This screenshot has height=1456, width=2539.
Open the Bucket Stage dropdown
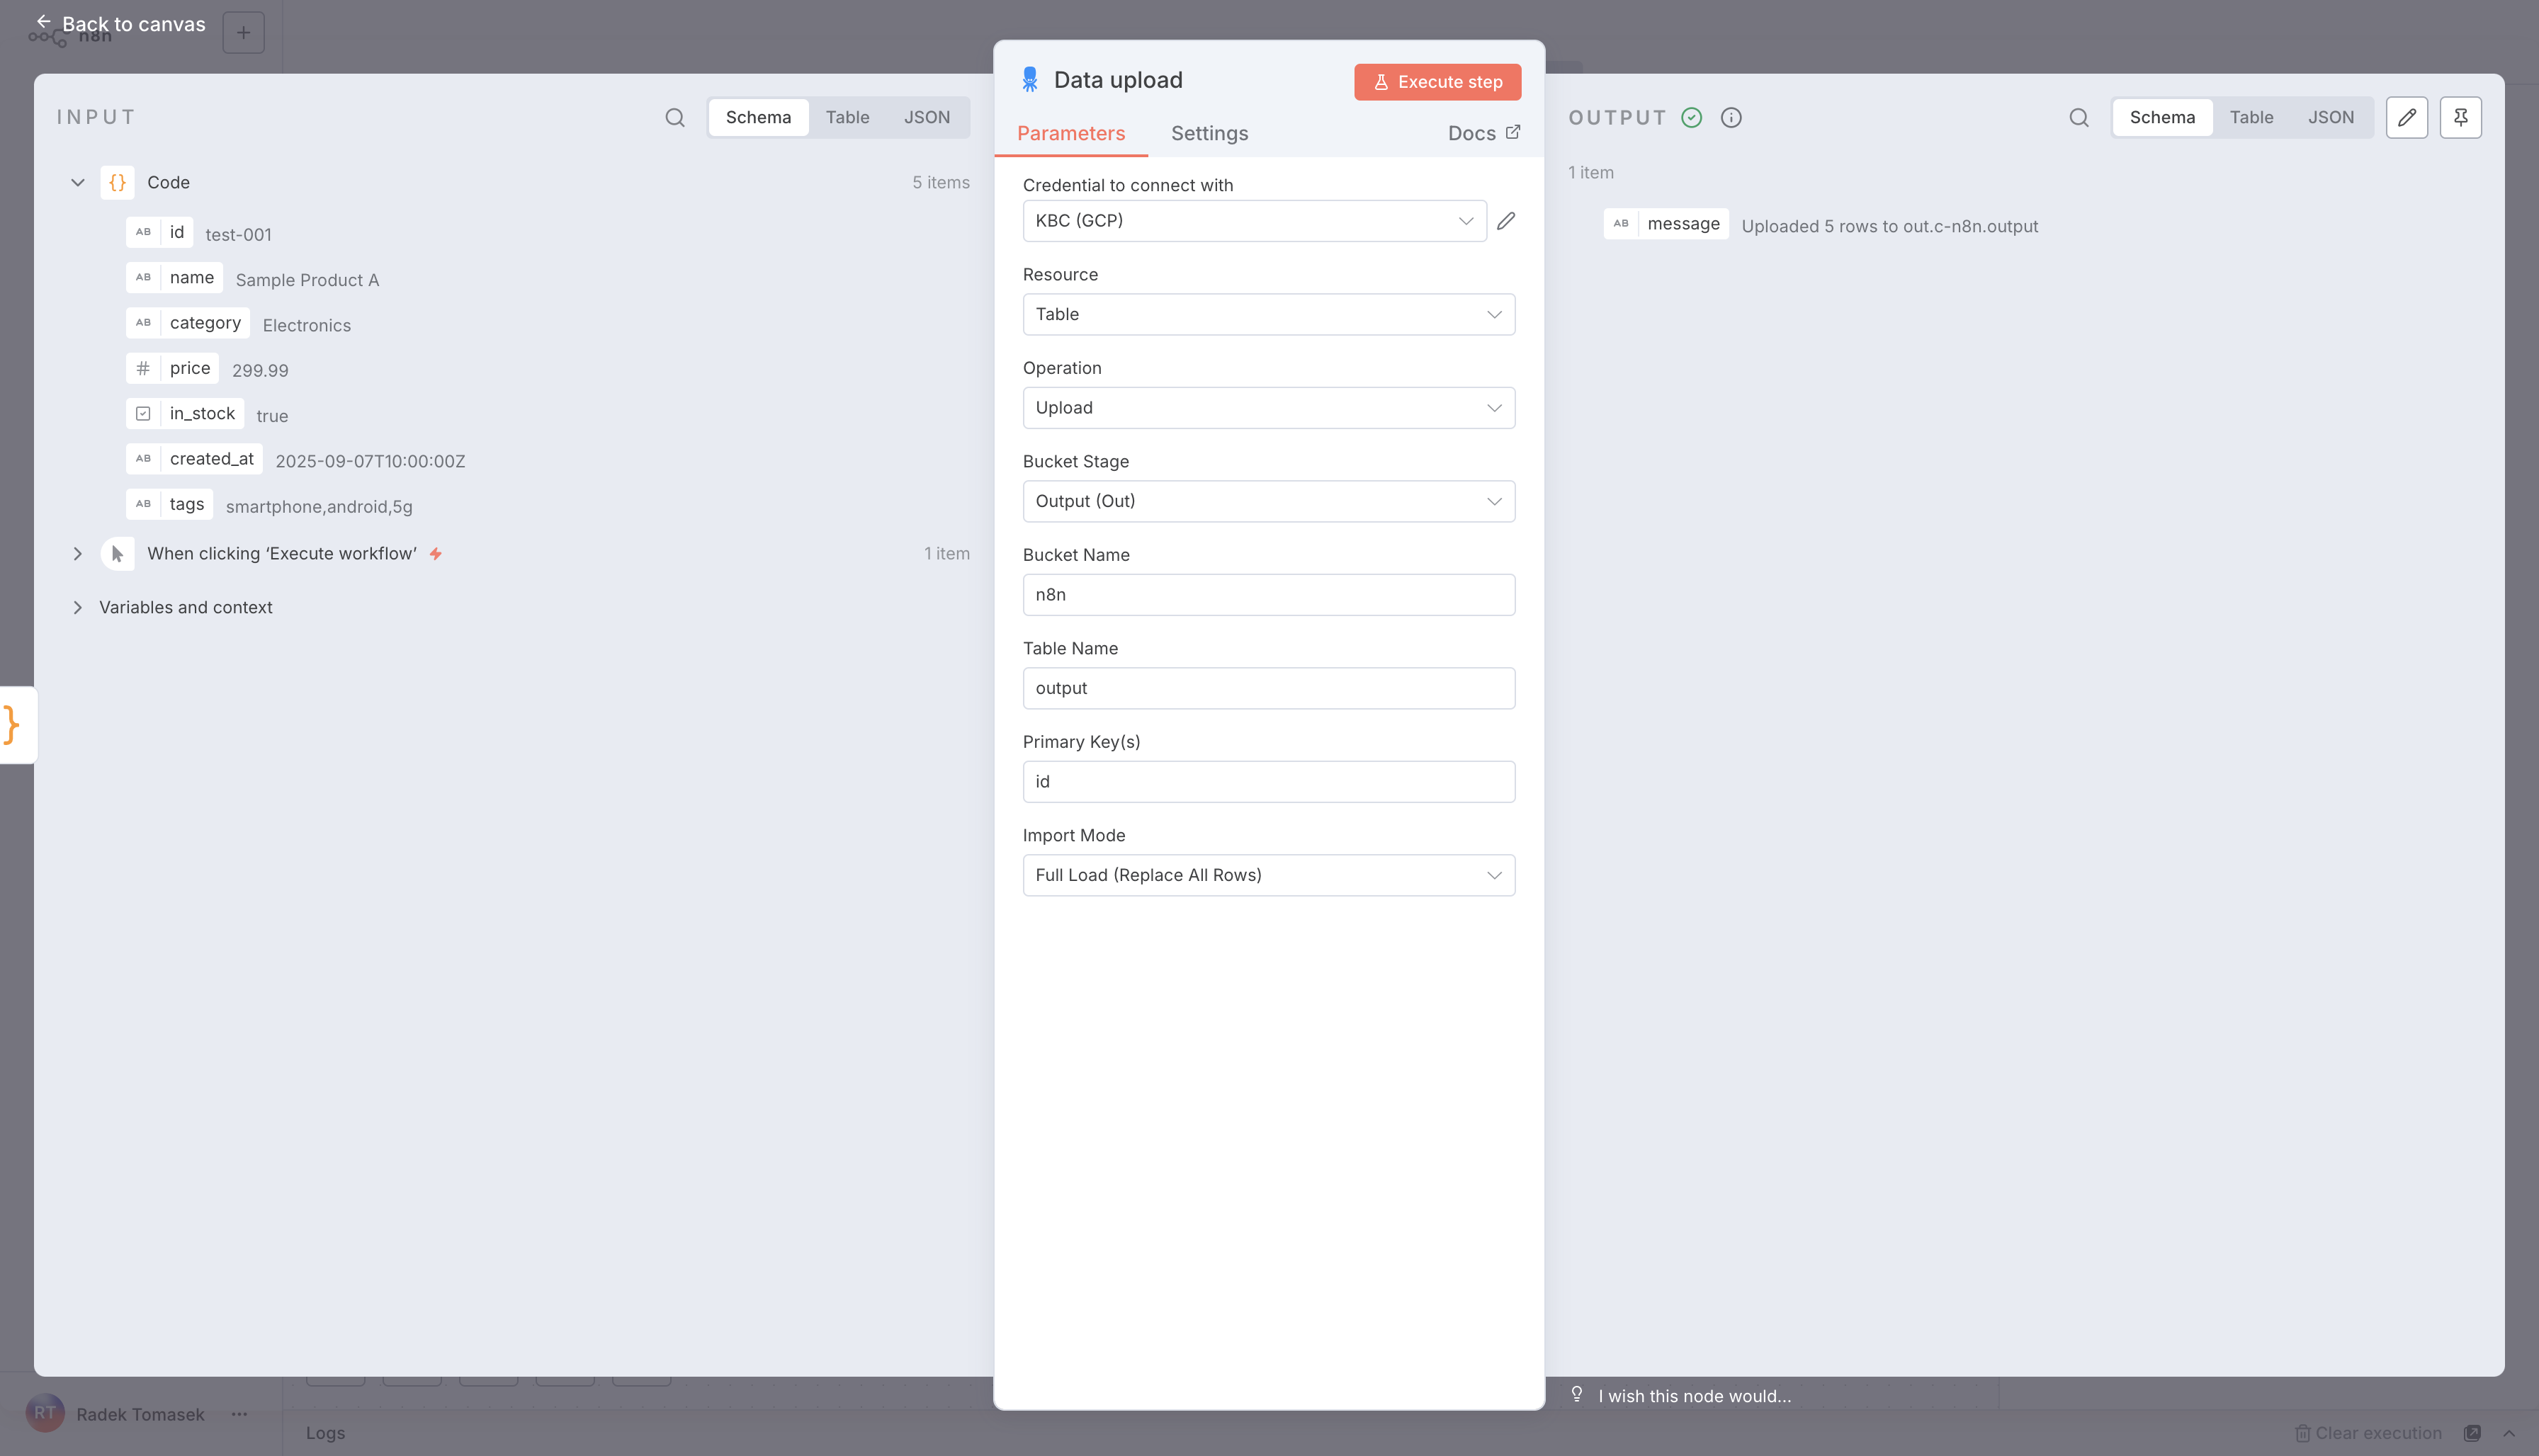click(x=1267, y=501)
